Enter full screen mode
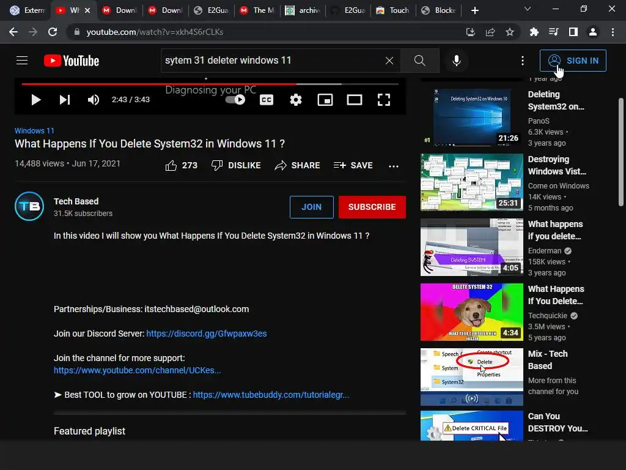626x470 pixels. pyautogui.click(x=384, y=100)
